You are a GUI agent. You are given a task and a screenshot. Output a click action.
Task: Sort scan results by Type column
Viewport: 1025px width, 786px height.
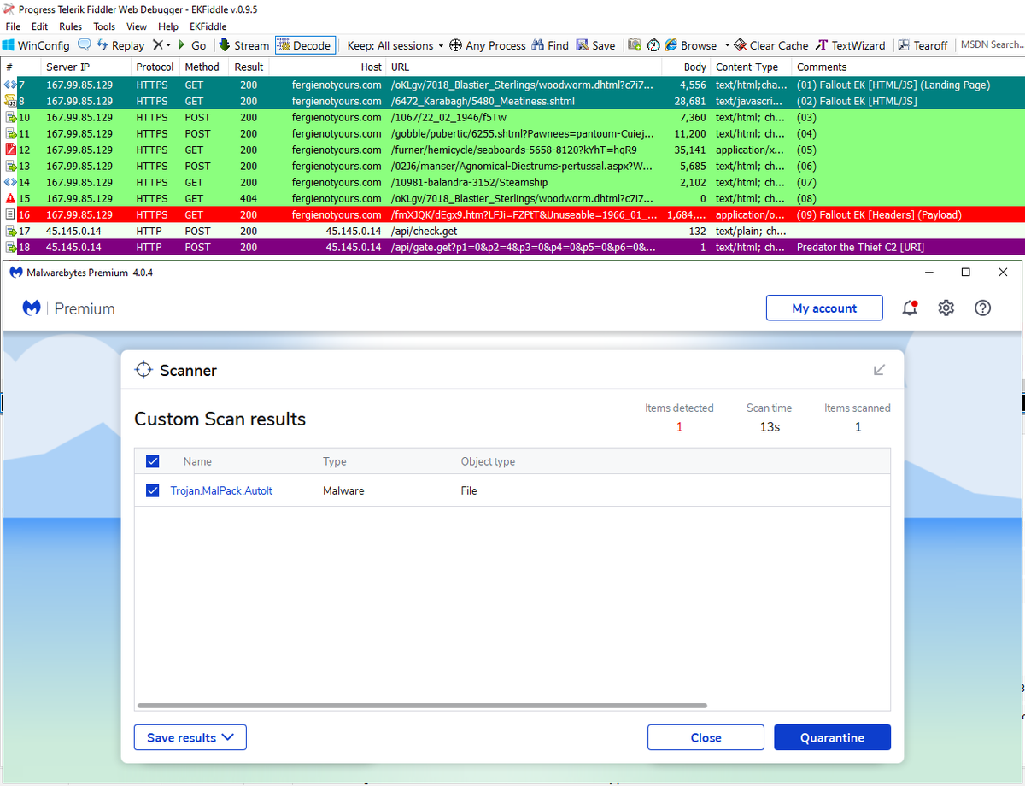334,461
